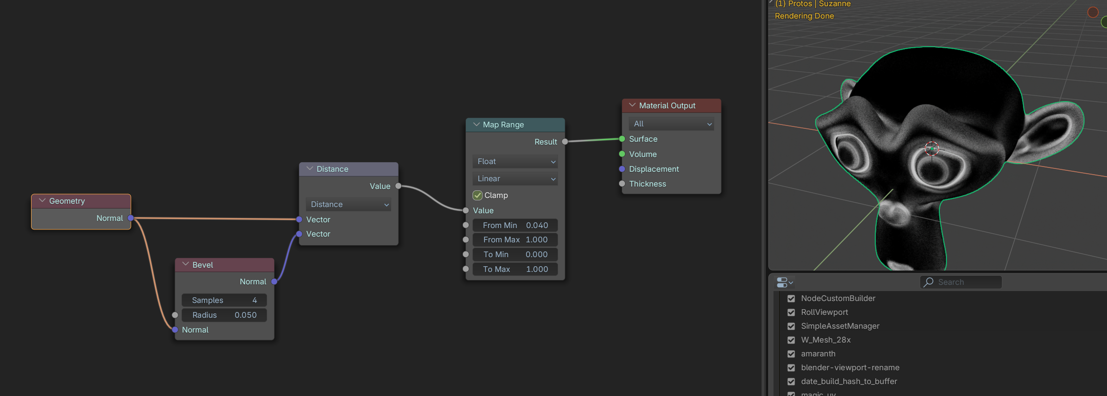Image resolution: width=1107 pixels, height=396 pixels.
Task: Click the Displacement input socket on Material Output
Action: 622,169
